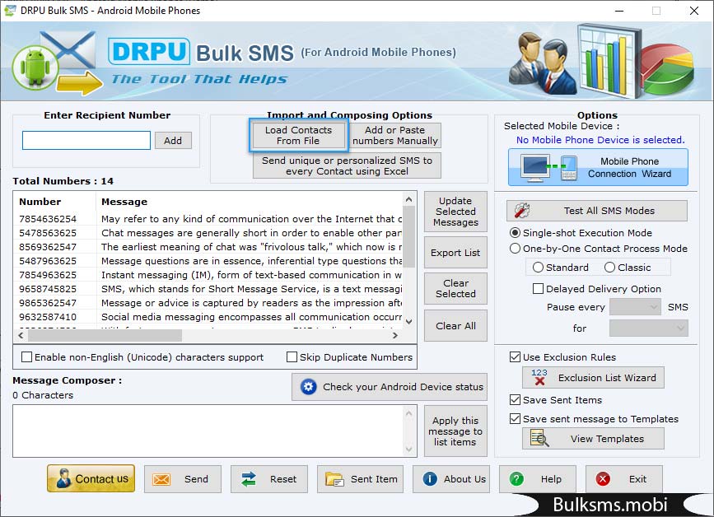Click 'No Mobile Phone Device is selected.' text
Screen dimensions: 714x517
click(x=600, y=140)
